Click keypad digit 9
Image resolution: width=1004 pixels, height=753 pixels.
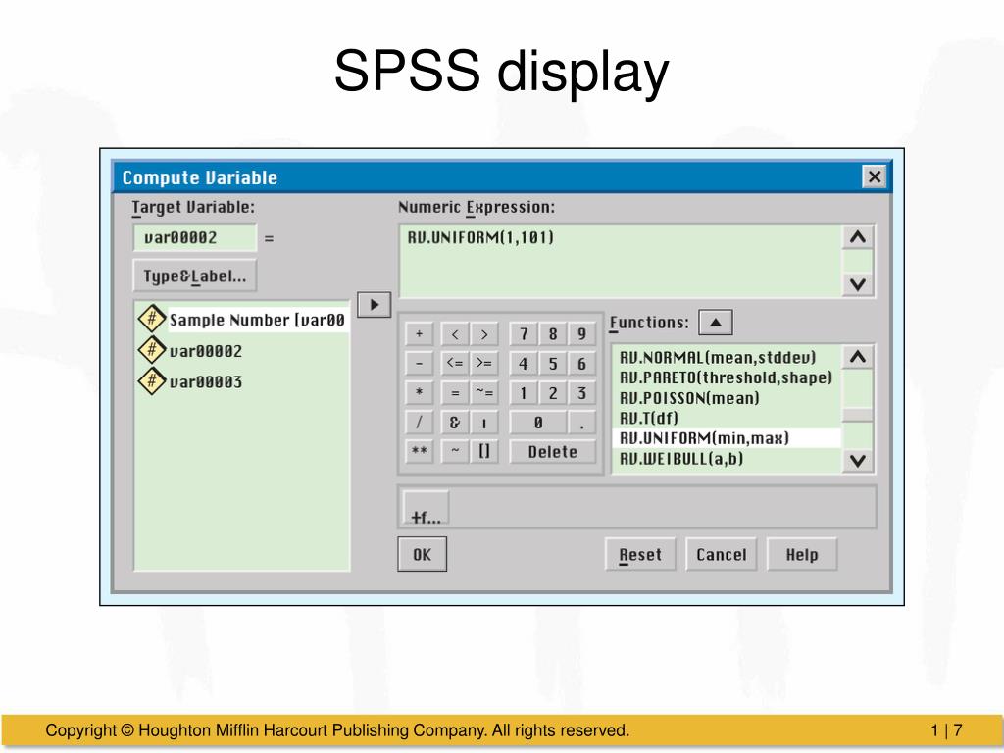point(581,333)
